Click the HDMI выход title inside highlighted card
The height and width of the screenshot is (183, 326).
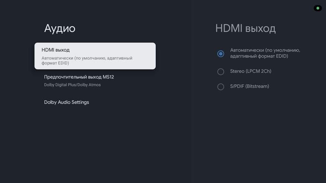pos(55,50)
